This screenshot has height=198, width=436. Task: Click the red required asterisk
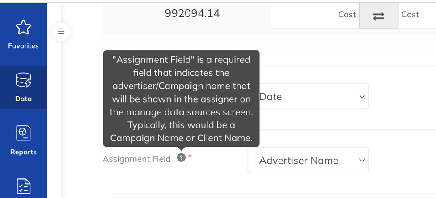click(190, 157)
